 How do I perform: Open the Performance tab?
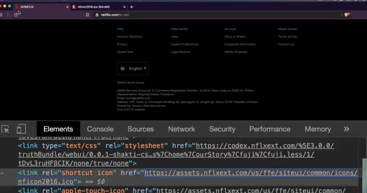tap(270, 129)
